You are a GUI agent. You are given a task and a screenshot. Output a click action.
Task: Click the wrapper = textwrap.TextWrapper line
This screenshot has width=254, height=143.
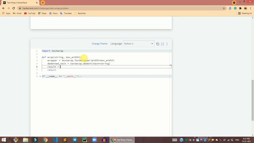pos(81,60)
